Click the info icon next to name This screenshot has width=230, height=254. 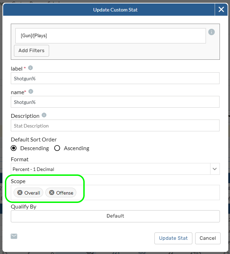[x=31, y=91]
